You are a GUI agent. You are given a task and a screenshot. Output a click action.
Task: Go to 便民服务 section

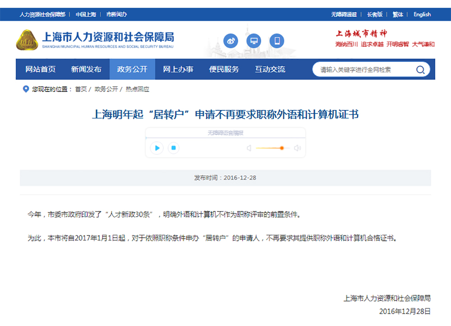pyautogui.click(x=224, y=69)
